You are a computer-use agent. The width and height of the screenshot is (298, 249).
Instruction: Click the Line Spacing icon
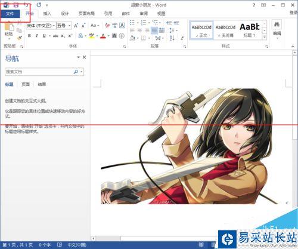point(172,30)
